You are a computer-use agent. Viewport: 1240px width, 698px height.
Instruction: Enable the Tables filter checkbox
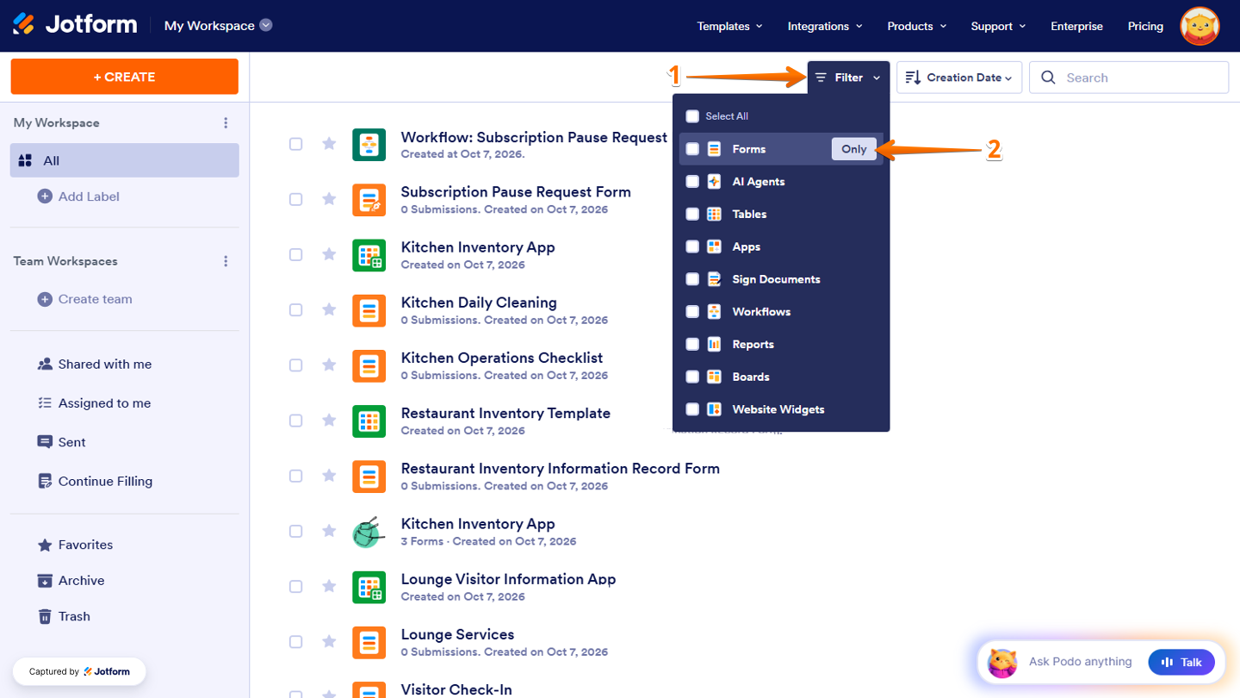692,214
